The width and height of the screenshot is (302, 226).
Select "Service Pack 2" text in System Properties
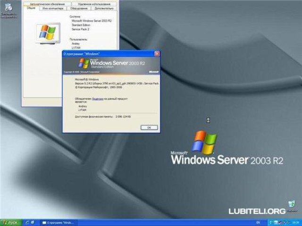point(80,29)
